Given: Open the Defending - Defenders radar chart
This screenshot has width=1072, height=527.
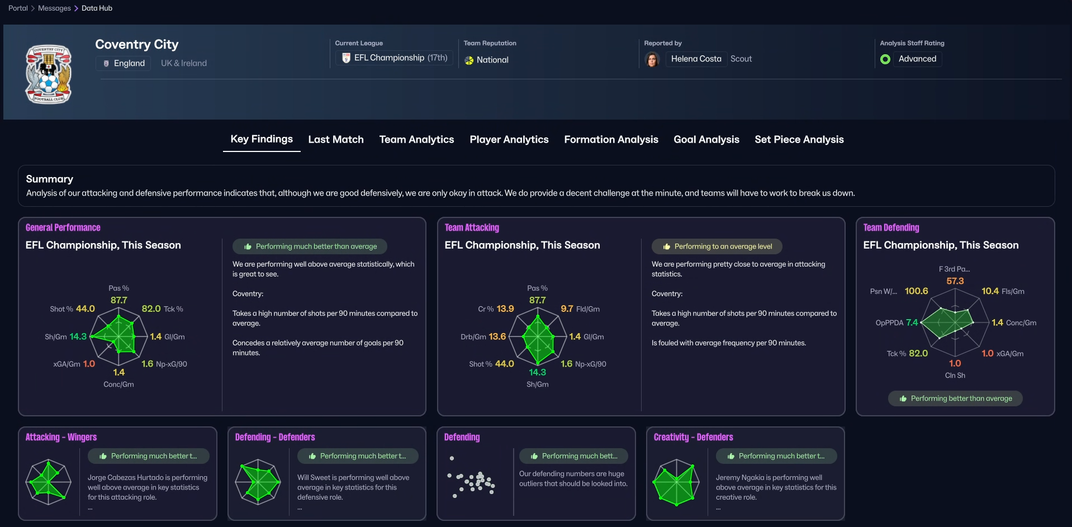Looking at the screenshot, I should click(x=258, y=482).
